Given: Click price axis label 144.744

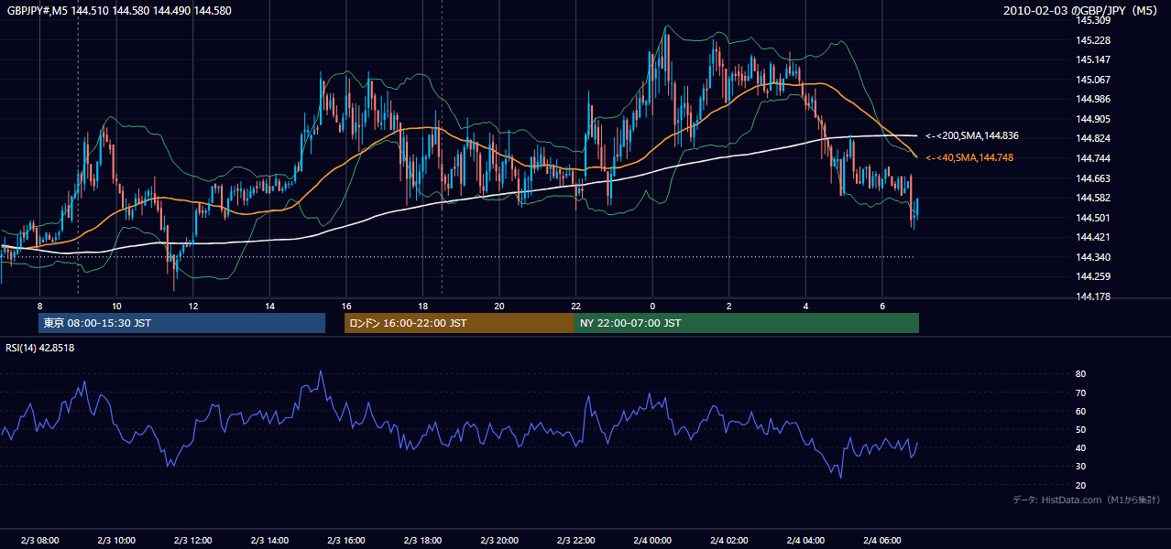Looking at the screenshot, I should (1094, 158).
